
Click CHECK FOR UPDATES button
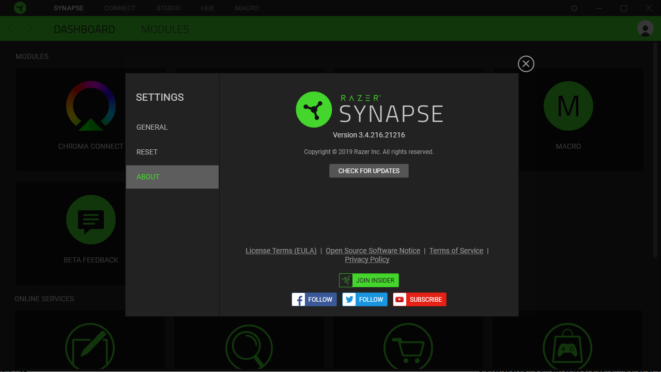point(369,171)
